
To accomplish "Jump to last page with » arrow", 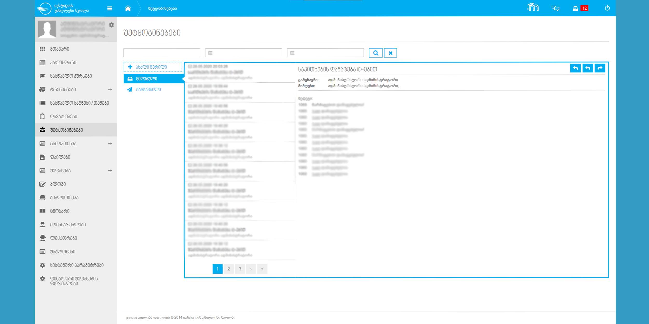I will 262,269.
